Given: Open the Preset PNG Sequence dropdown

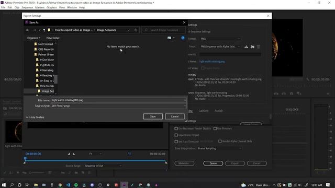Looking at the screenshot, I should coord(220,46).
